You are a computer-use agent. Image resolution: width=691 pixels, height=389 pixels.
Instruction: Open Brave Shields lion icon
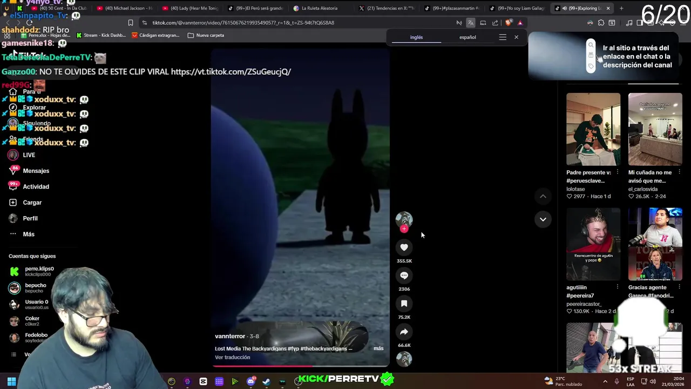[509, 23]
